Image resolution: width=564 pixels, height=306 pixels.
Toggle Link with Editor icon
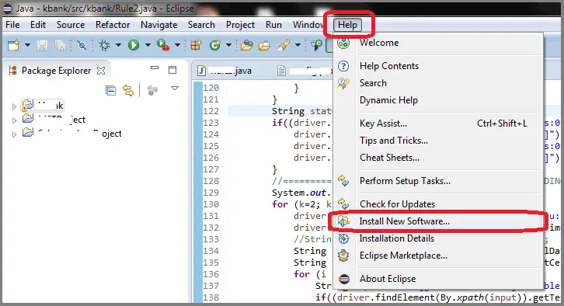(x=127, y=90)
